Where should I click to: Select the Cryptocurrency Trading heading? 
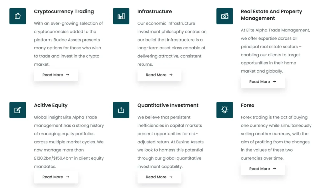[x=64, y=12]
